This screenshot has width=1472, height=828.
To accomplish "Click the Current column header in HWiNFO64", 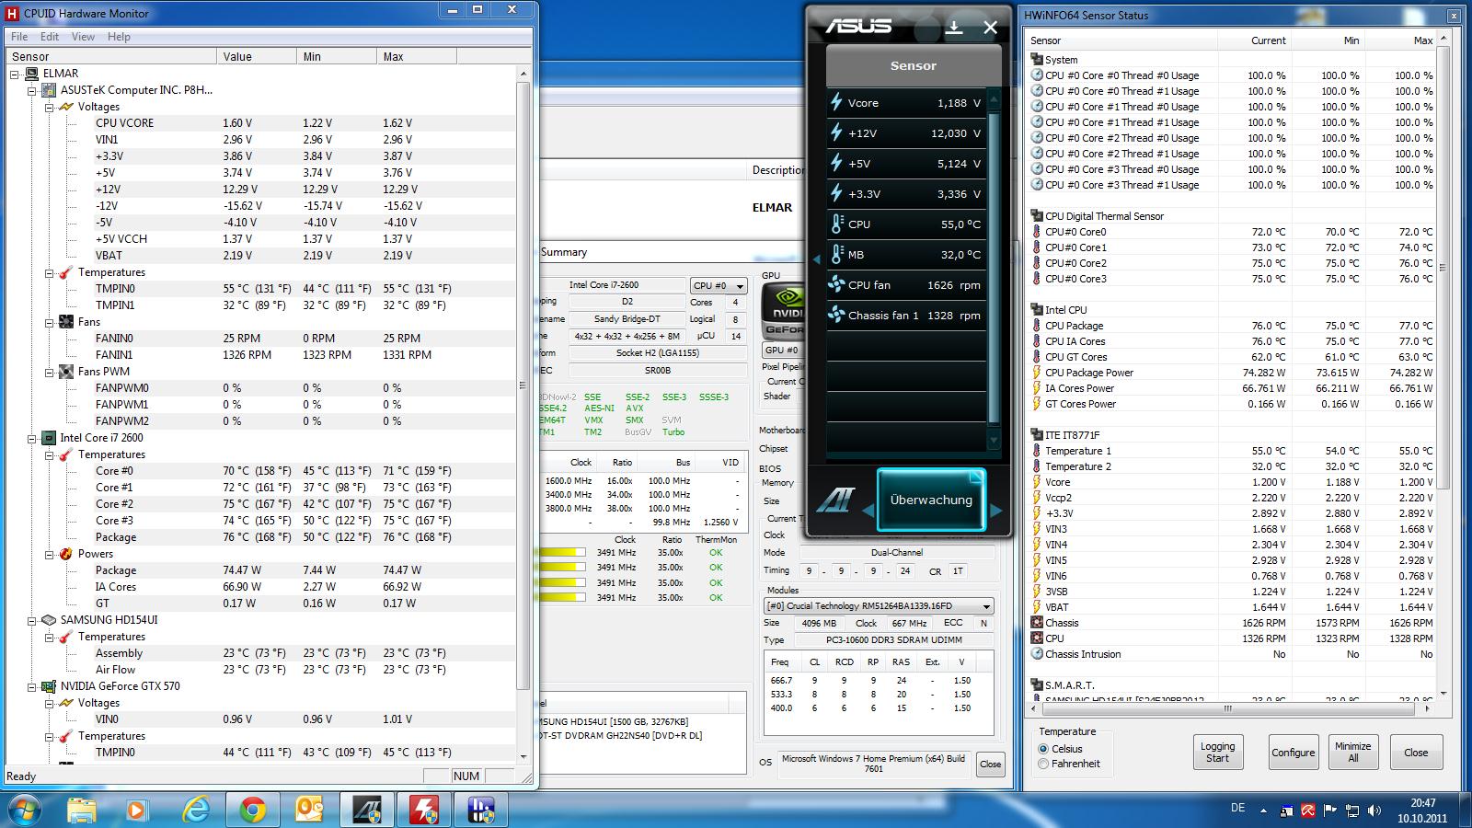I will point(1255,40).
